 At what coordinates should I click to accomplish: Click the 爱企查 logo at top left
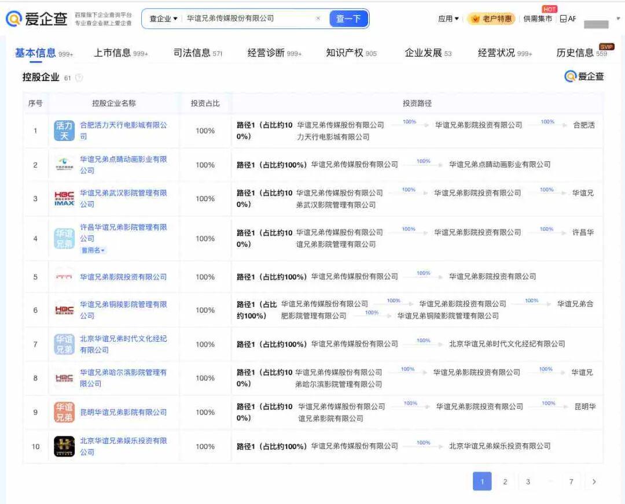point(37,18)
